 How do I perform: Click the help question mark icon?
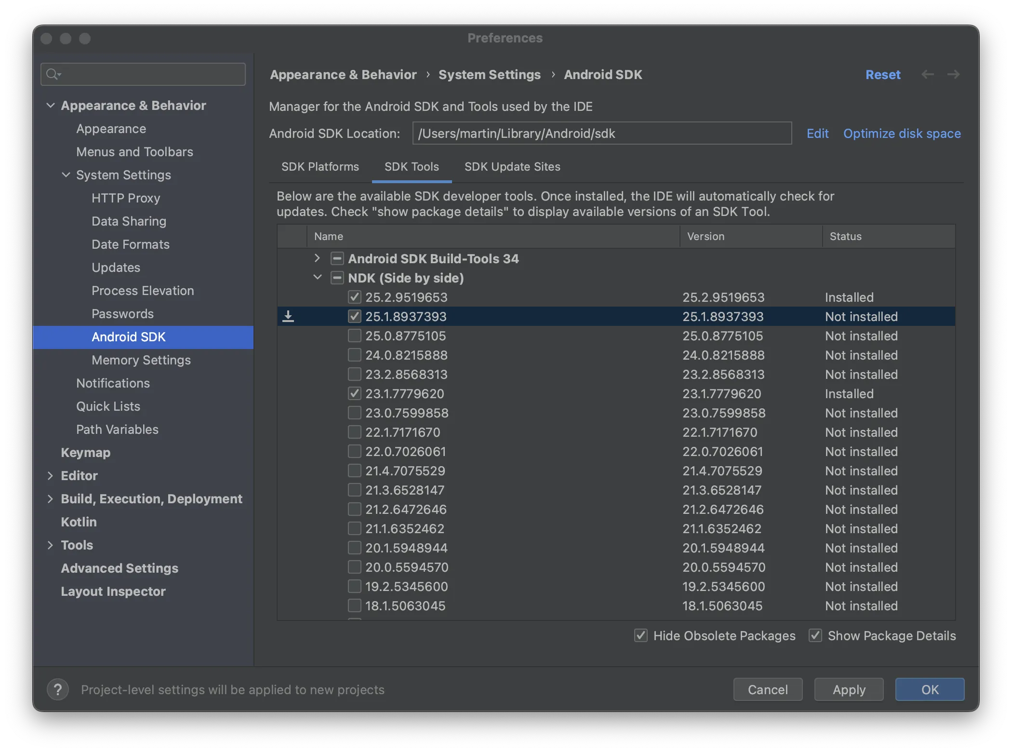click(58, 689)
